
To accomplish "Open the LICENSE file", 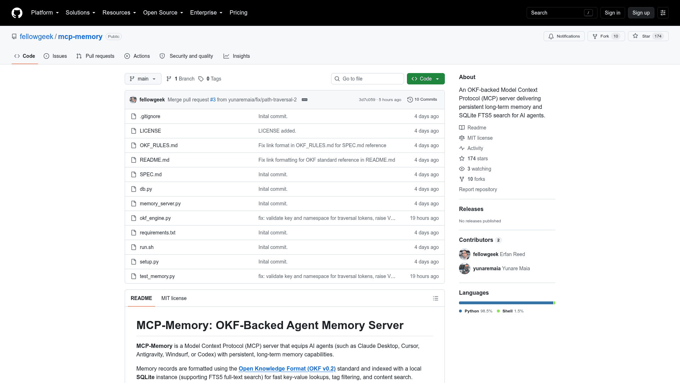I will (x=150, y=131).
